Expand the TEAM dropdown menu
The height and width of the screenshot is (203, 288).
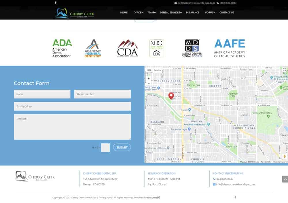pyautogui.click(x=151, y=12)
